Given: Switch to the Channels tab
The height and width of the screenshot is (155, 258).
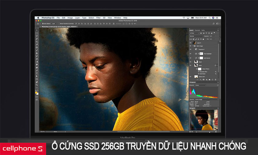Looking at the screenshot, I should [x=197, y=30].
